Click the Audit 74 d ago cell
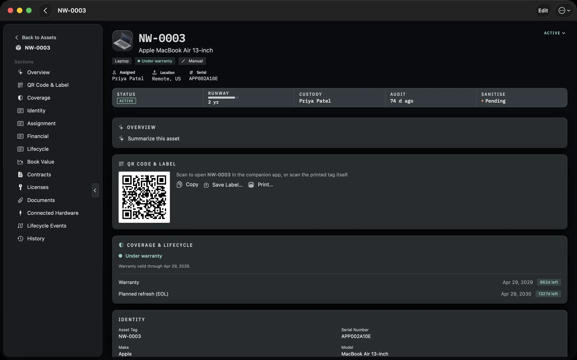Viewport: 577px width, 360px height. [x=431, y=98]
